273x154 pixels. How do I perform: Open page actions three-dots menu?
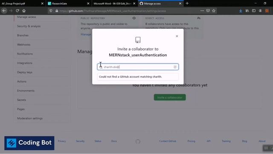[202, 11]
